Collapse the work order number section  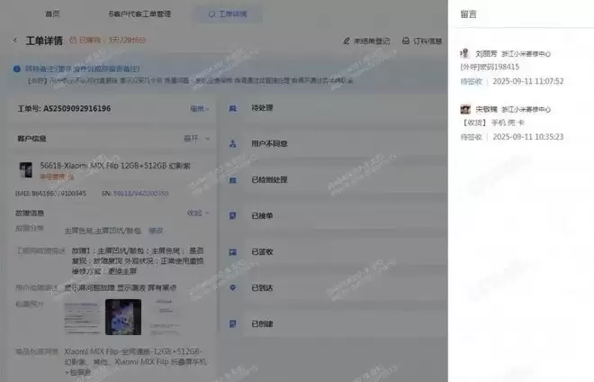coord(199,108)
